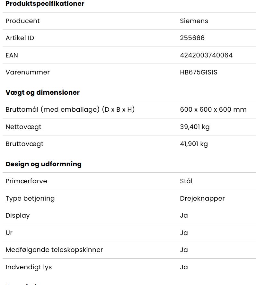Image resolution: width=256 pixels, height=285 pixels.
Task: Click the Medfølgende teleskopskinner label
Action: [54, 250]
